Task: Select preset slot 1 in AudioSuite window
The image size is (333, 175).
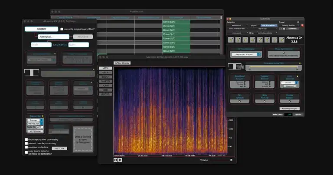Action: (x=231, y=40)
